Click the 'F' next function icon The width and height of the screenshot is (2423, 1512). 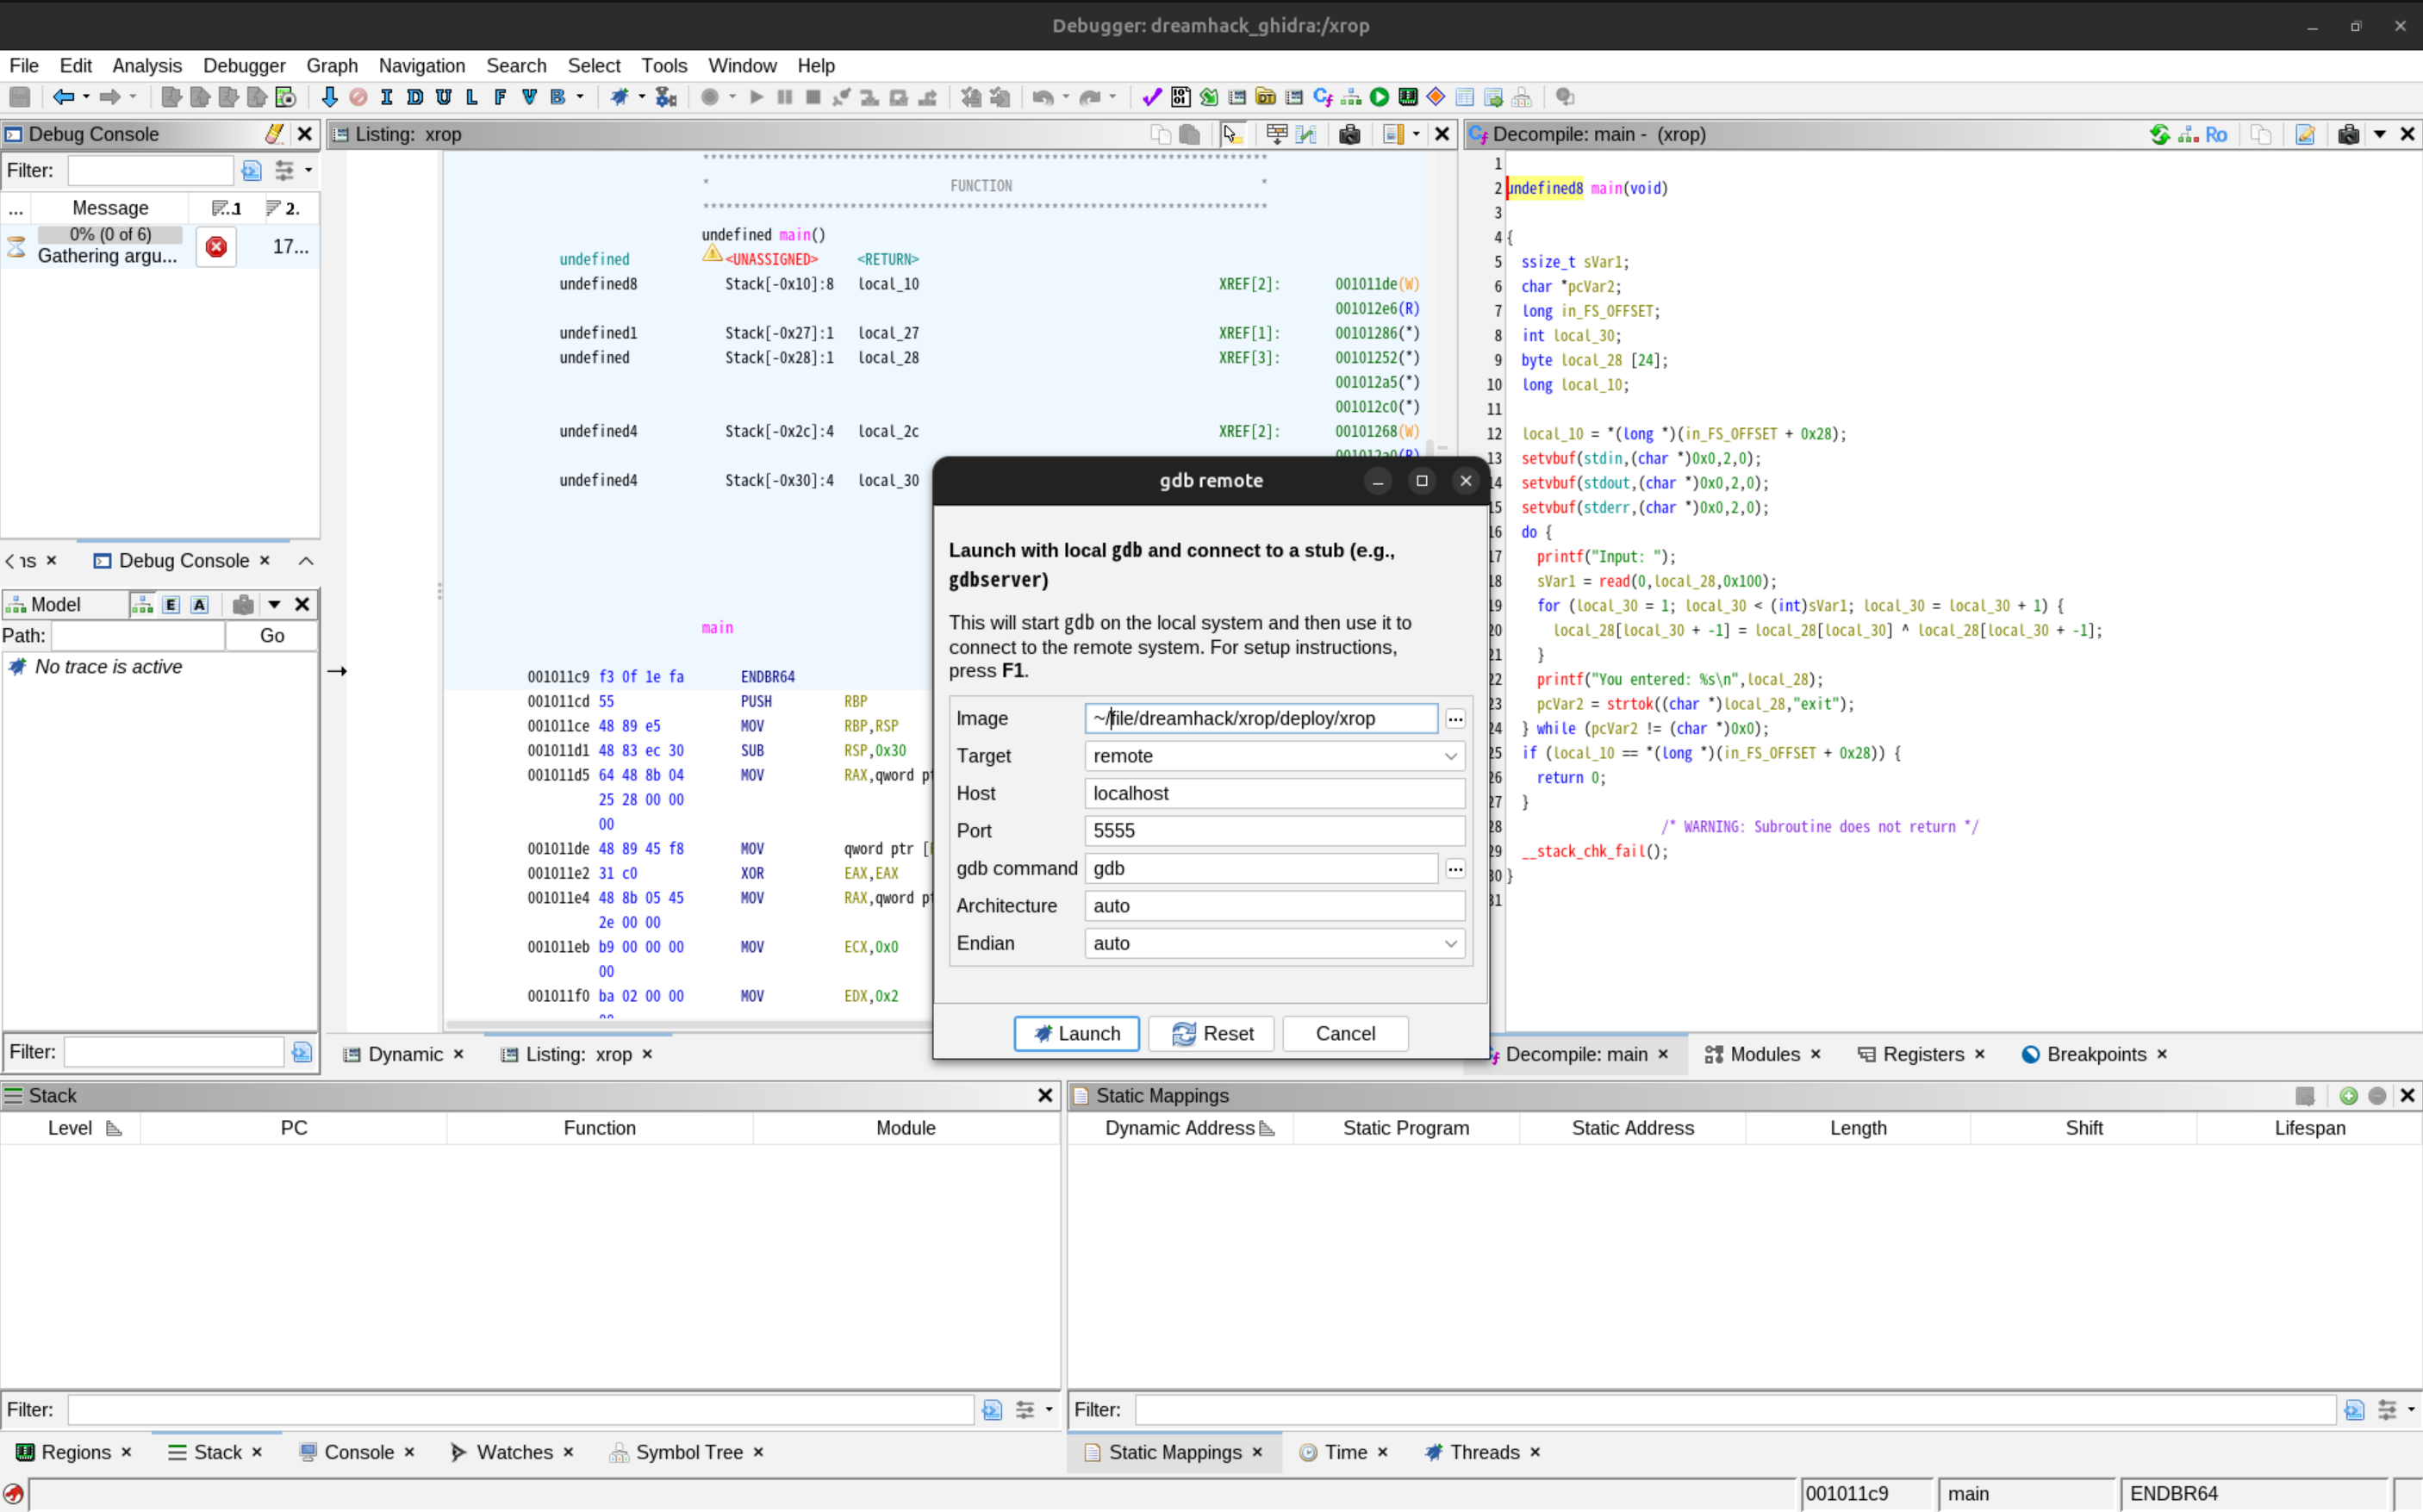(500, 97)
